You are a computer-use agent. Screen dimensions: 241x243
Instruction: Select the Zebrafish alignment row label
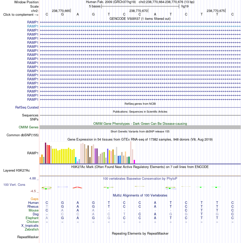pyautogui.click(x=32, y=229)
